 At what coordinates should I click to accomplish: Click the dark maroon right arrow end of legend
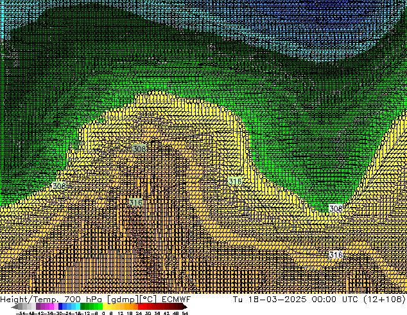pyautogui.click(x=185, y=307)
